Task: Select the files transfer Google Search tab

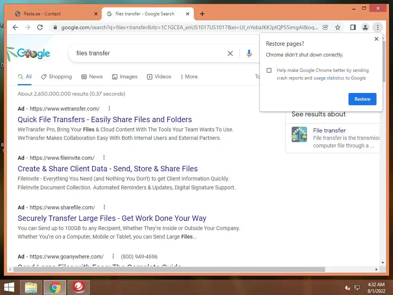Action: pyautogui.click(x=147, y=14)
